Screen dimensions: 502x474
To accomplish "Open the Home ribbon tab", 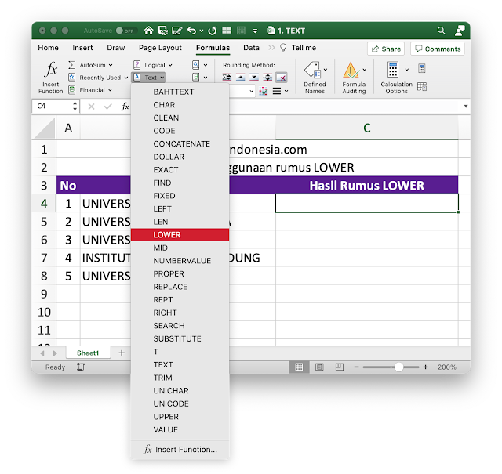I will [48, 48].
